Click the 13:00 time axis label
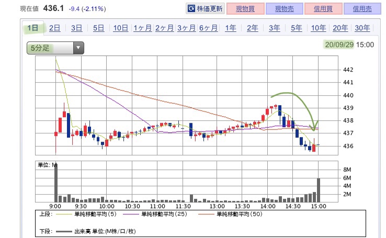This screenshot has width=386, height=238. coord(217,206)
